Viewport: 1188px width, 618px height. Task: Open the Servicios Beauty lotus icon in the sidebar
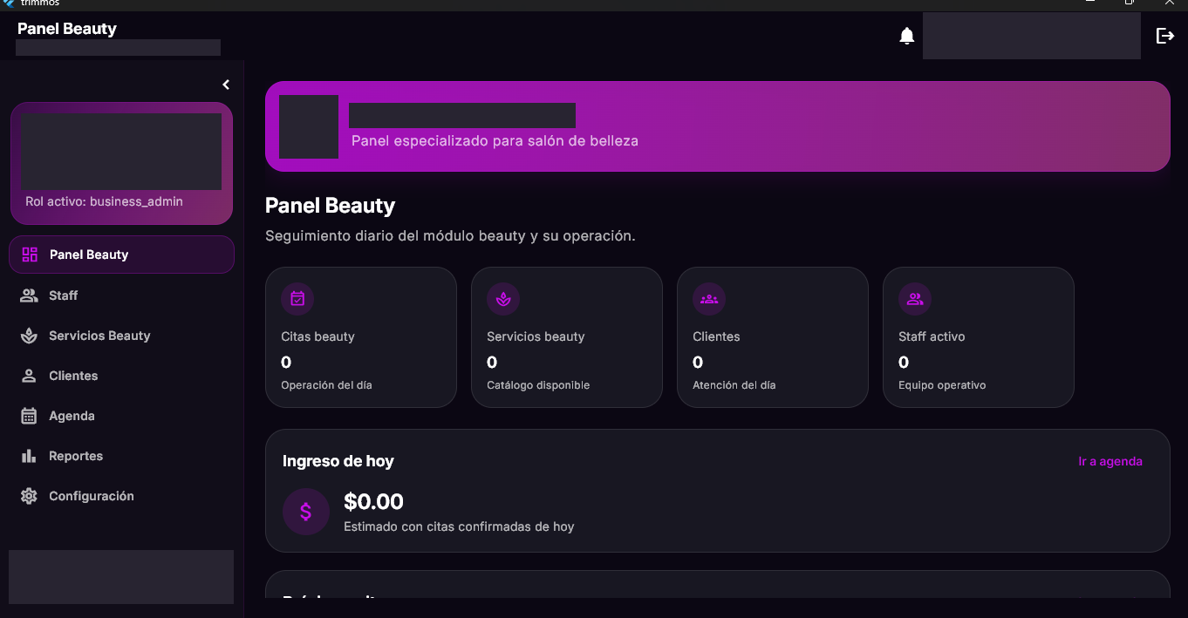coord(29,336)
